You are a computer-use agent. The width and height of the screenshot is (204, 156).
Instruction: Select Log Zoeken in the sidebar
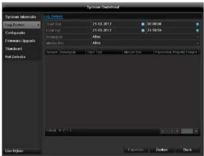click(x=22, y=25)
